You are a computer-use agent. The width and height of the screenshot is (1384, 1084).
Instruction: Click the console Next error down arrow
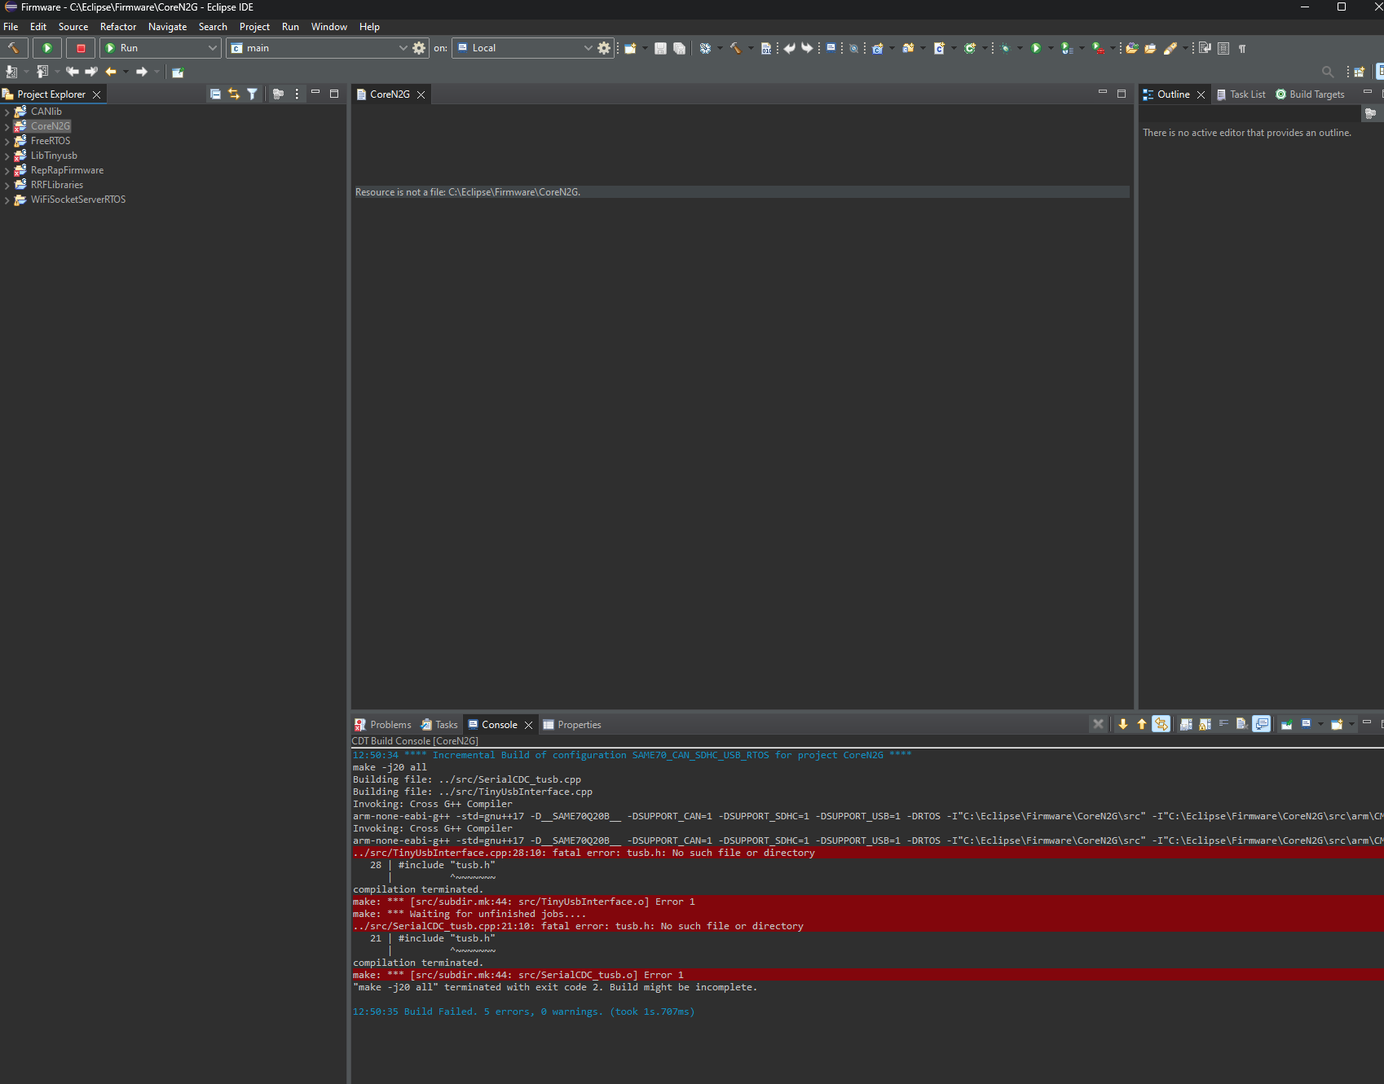[1123, 724]
